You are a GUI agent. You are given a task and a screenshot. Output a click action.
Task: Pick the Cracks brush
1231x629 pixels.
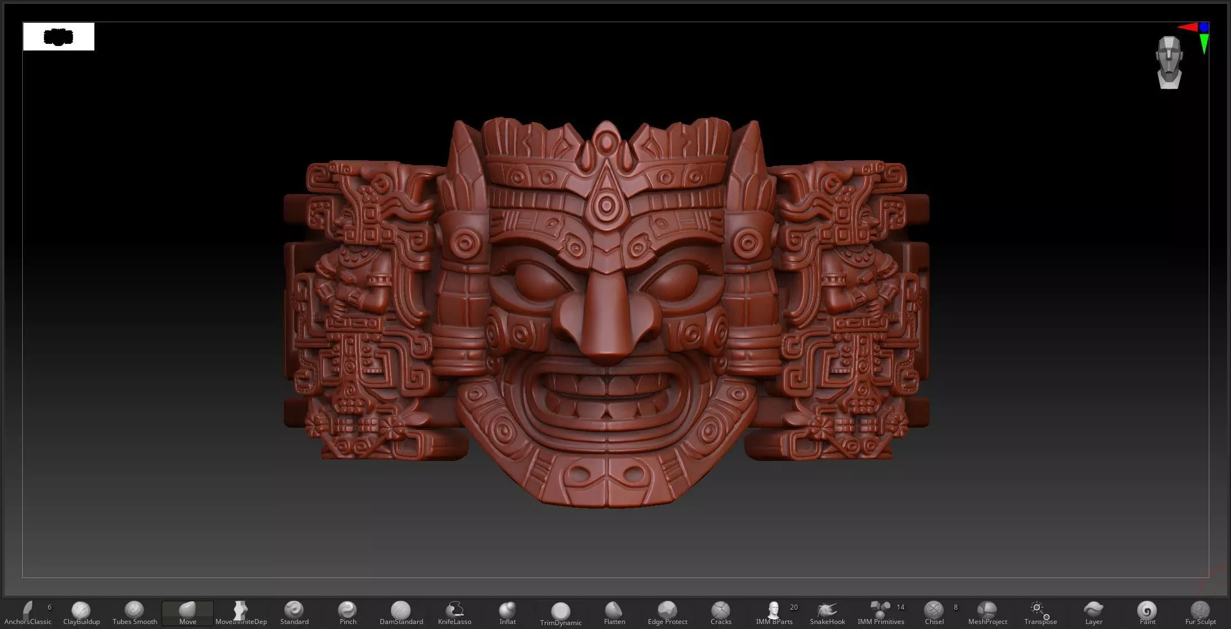[721, 613]
